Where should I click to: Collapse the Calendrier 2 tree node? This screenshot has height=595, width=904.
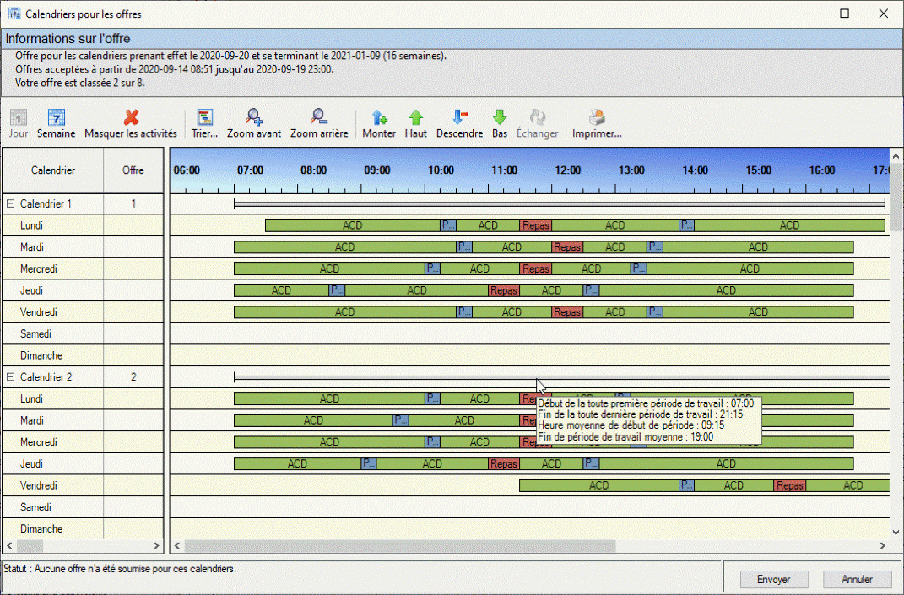coord(11,377)
